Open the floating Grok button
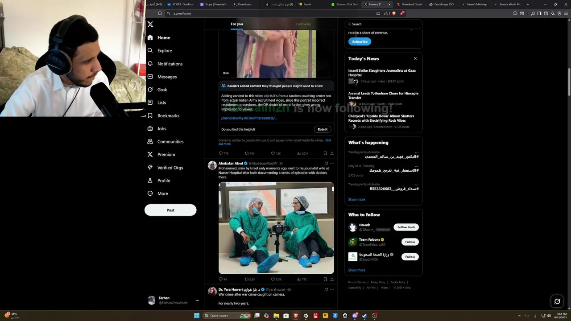 [x=557, y=301]
